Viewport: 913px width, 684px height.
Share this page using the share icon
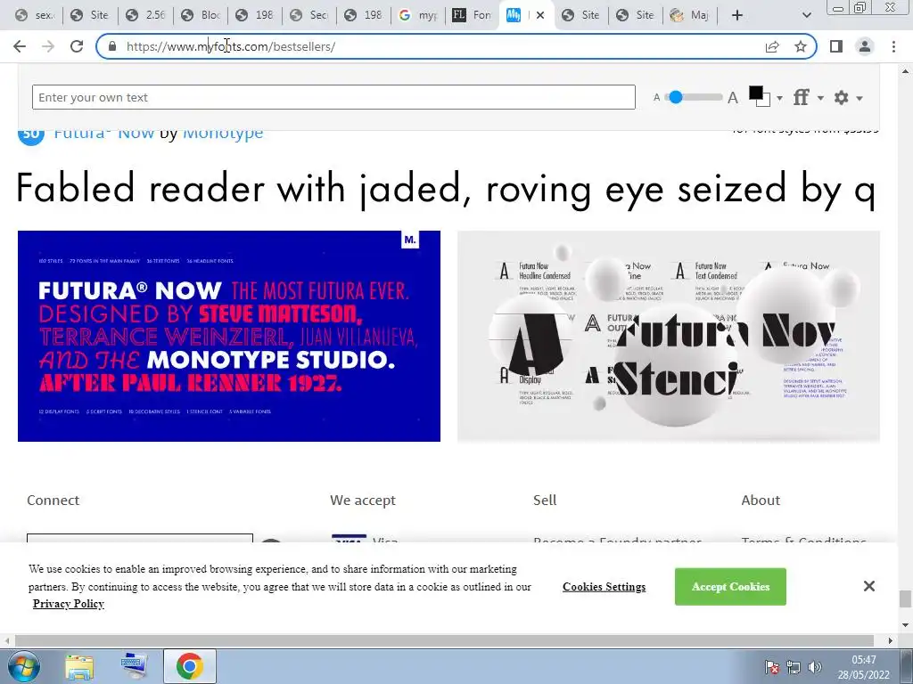pyautogui.click(x=772, y=46)
